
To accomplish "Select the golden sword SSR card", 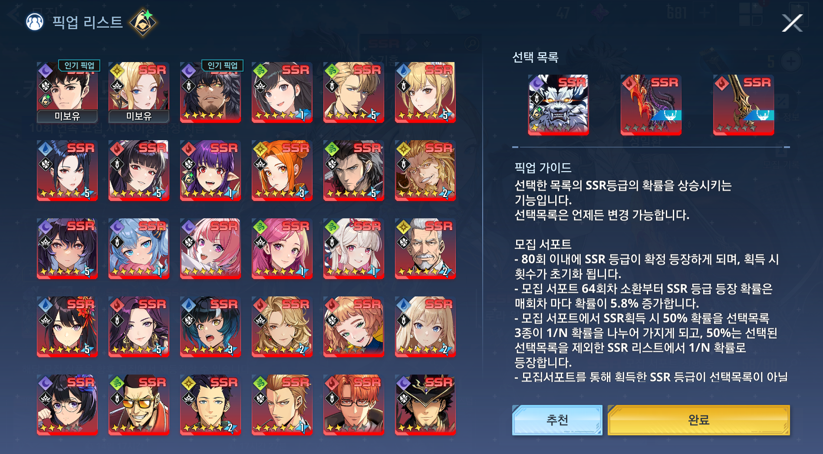I will click(x=743, y=105).
